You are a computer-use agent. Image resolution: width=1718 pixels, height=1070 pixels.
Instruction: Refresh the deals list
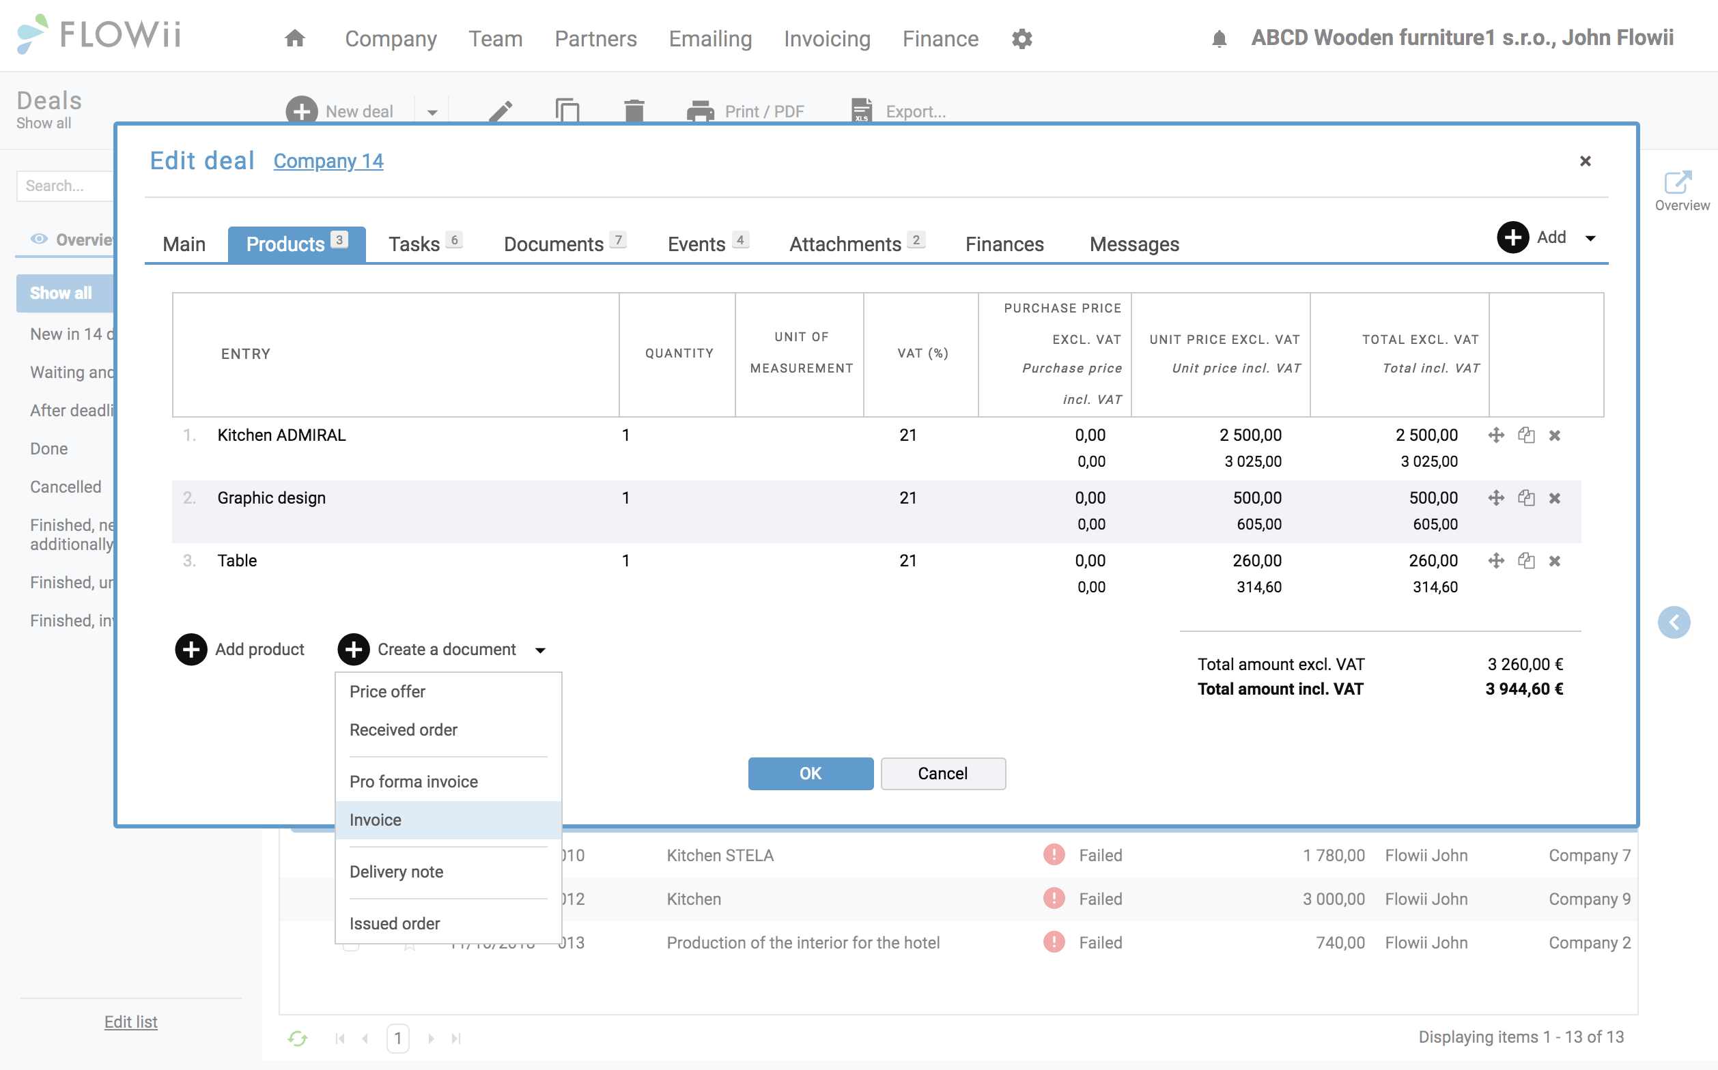pyautogui.click(x=298, y=1038)
